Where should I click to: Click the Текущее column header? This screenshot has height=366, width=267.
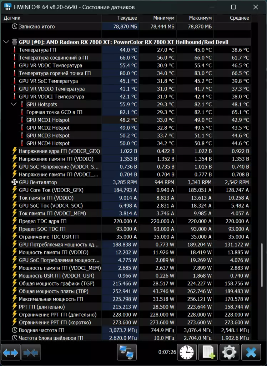(x=120, y=18)
